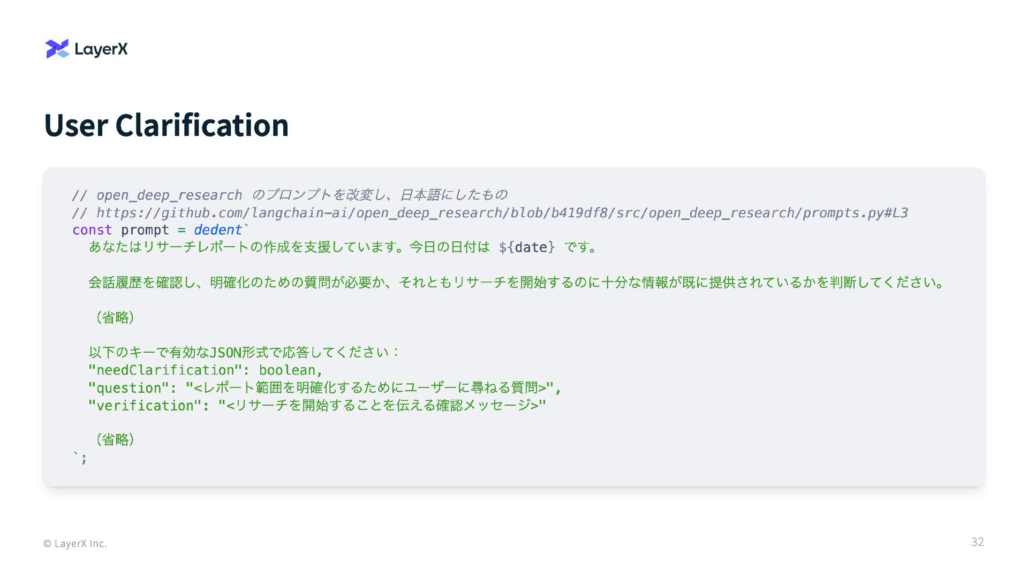The width and height of the screenshot is (1028, 578).
Task: Click the "question" key in code
Action: [128, 388]
